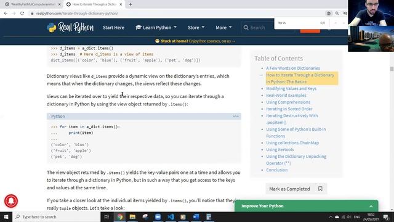
Task: Jump to the Conclusion section
Action: (x=277, y=170)
